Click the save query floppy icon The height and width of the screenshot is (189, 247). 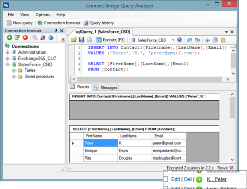coord(81,40)
